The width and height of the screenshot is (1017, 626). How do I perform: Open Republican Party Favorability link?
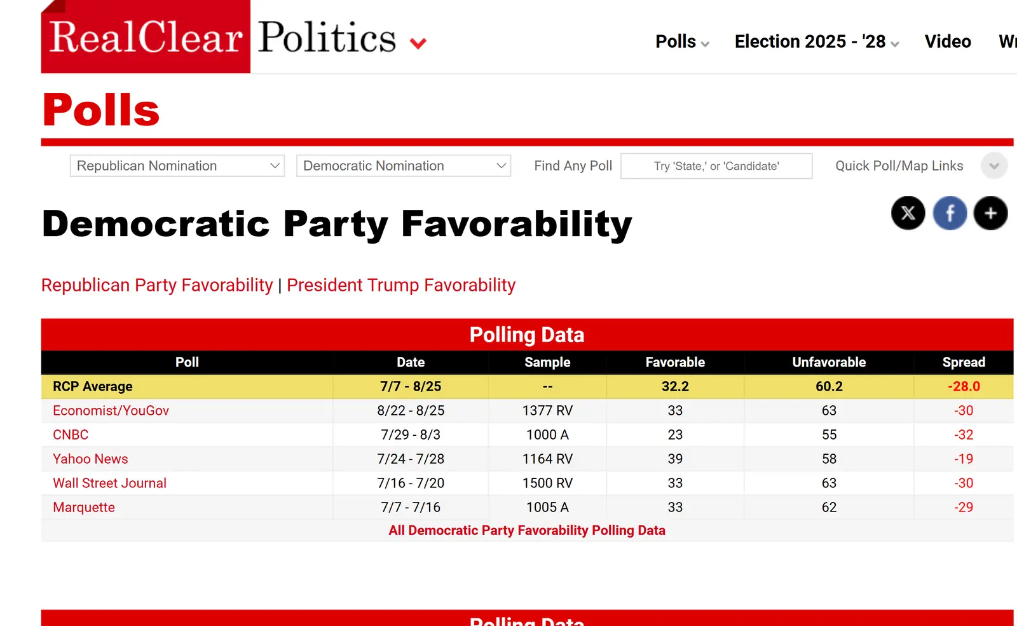157,285
